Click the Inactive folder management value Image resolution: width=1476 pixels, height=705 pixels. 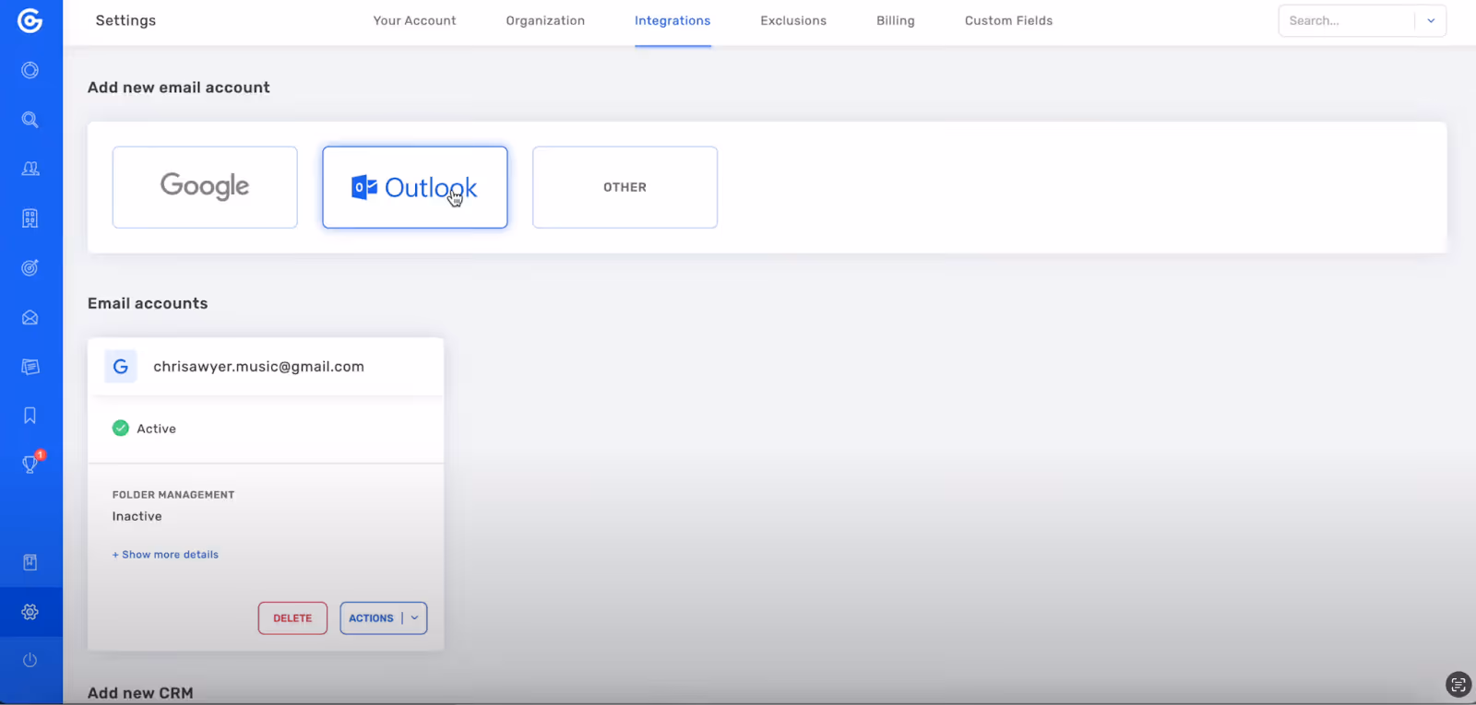click(137, 516)
